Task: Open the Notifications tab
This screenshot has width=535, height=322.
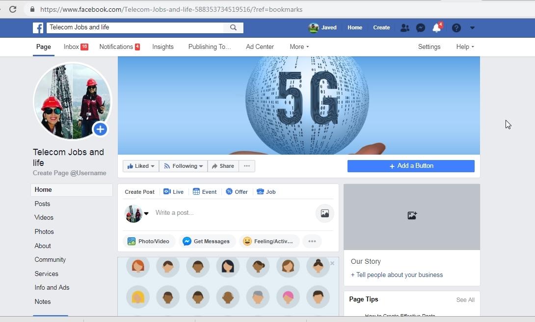Action: (x=119, y=47)
